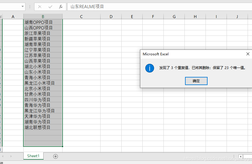Open the Name Box dropdown arrow
Screen dimensions: 252x164
pos(23,7)
